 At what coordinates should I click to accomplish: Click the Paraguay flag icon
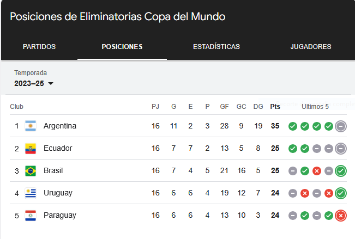point(31,216)
